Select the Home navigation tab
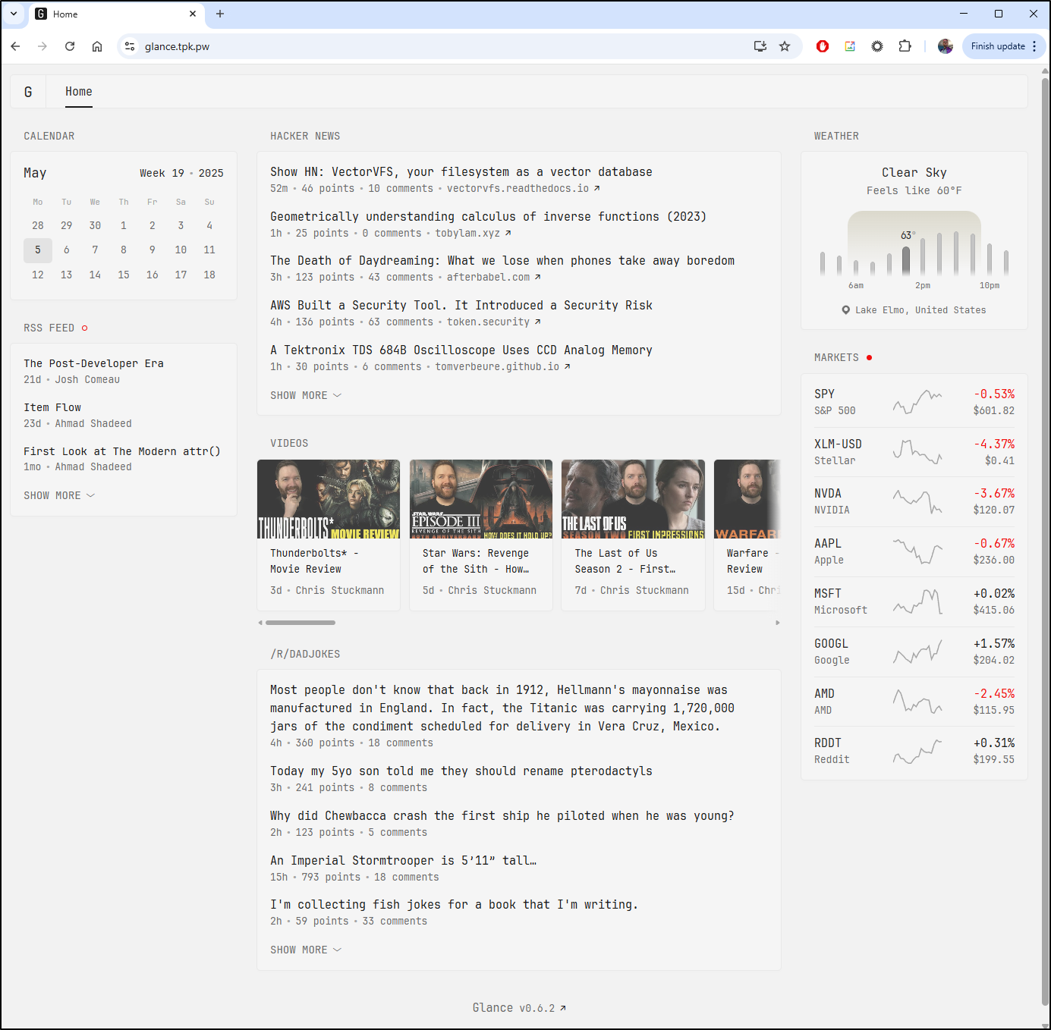This screenshot has width=1051, height=1030. point(79,92)
